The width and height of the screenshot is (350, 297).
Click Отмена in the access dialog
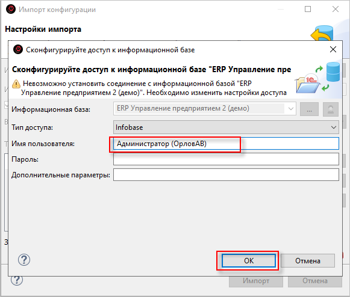[308, 261]
